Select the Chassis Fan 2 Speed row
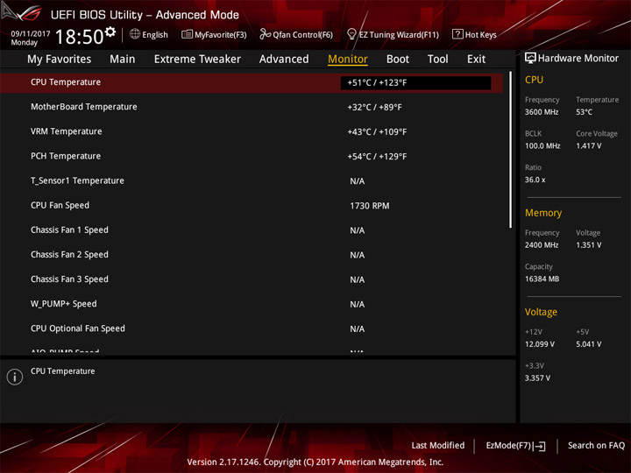Image resolution: width=631 pixels, height=473 pixels. tap(252, 255)
